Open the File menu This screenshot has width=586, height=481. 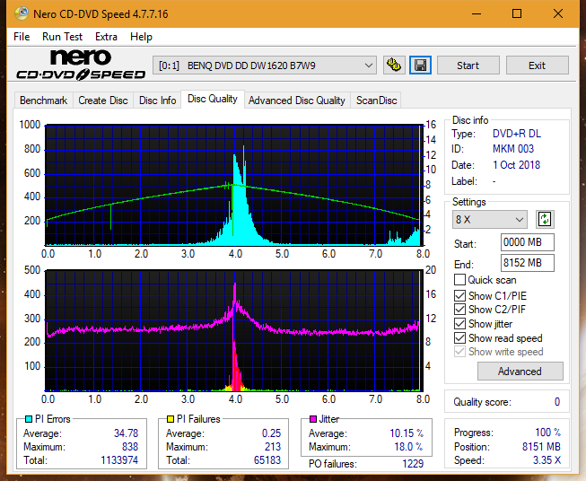pos(22,37)
